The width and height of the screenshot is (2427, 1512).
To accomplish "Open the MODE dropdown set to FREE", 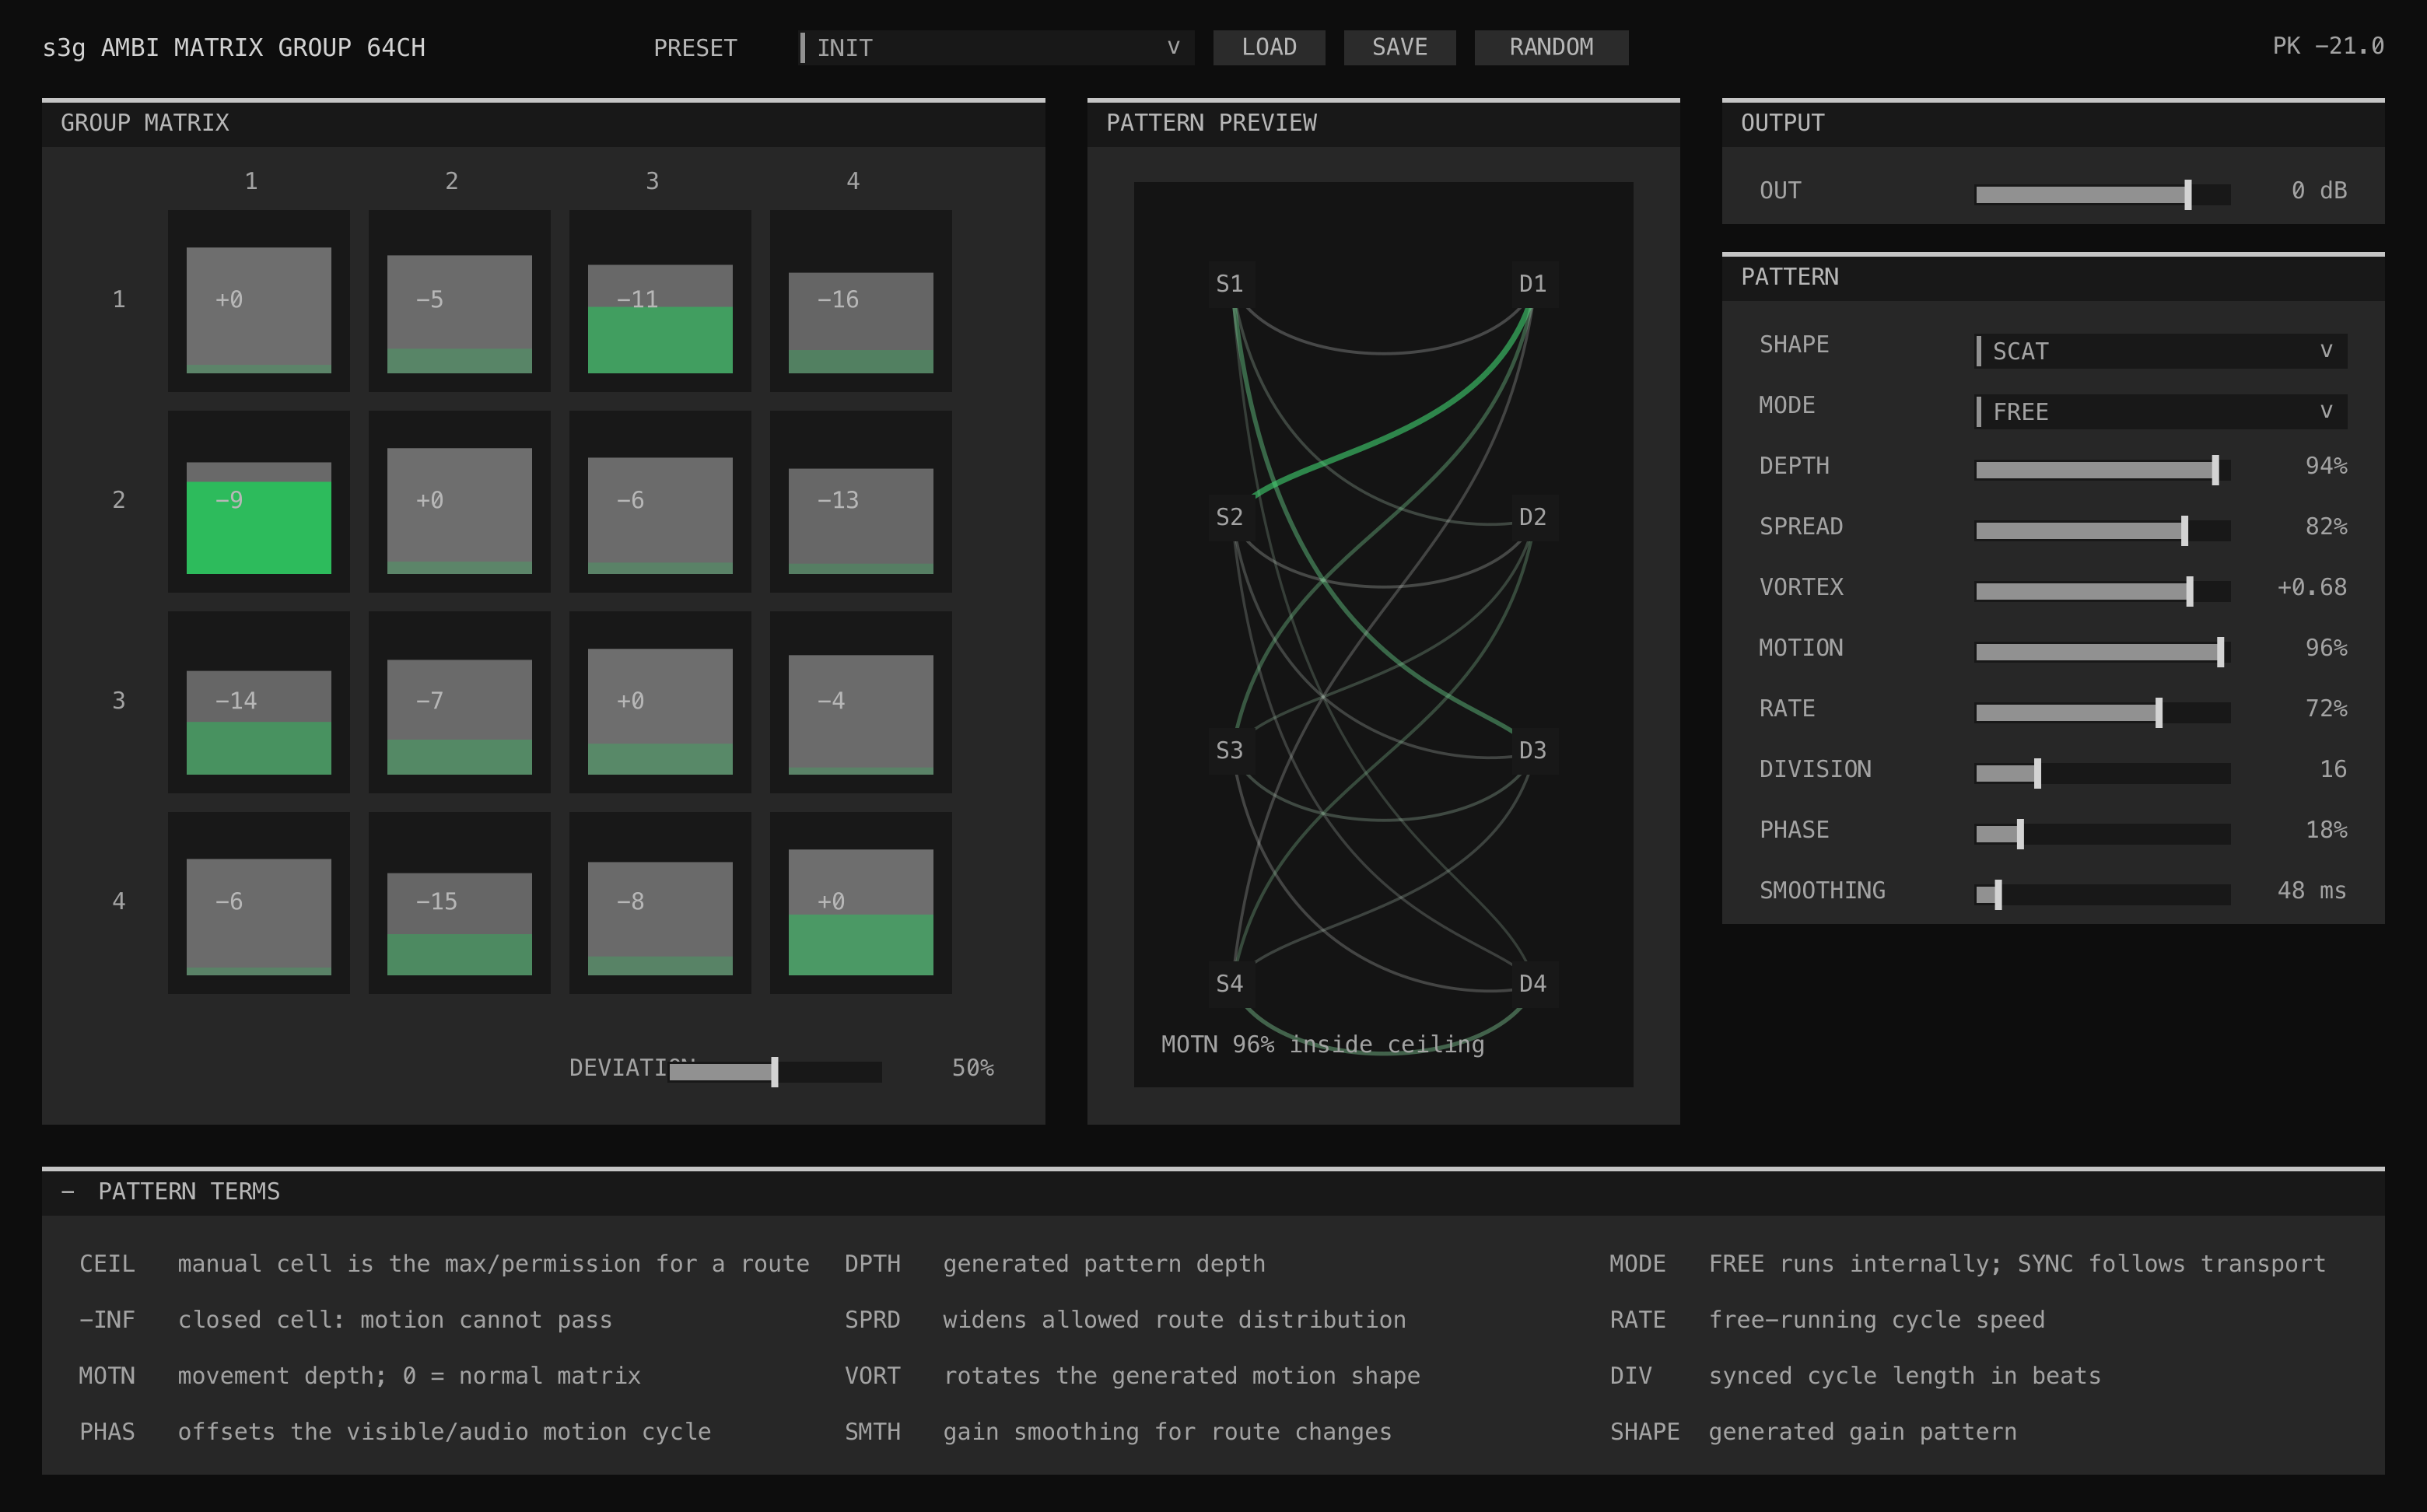I will [x=2161, y=411].
